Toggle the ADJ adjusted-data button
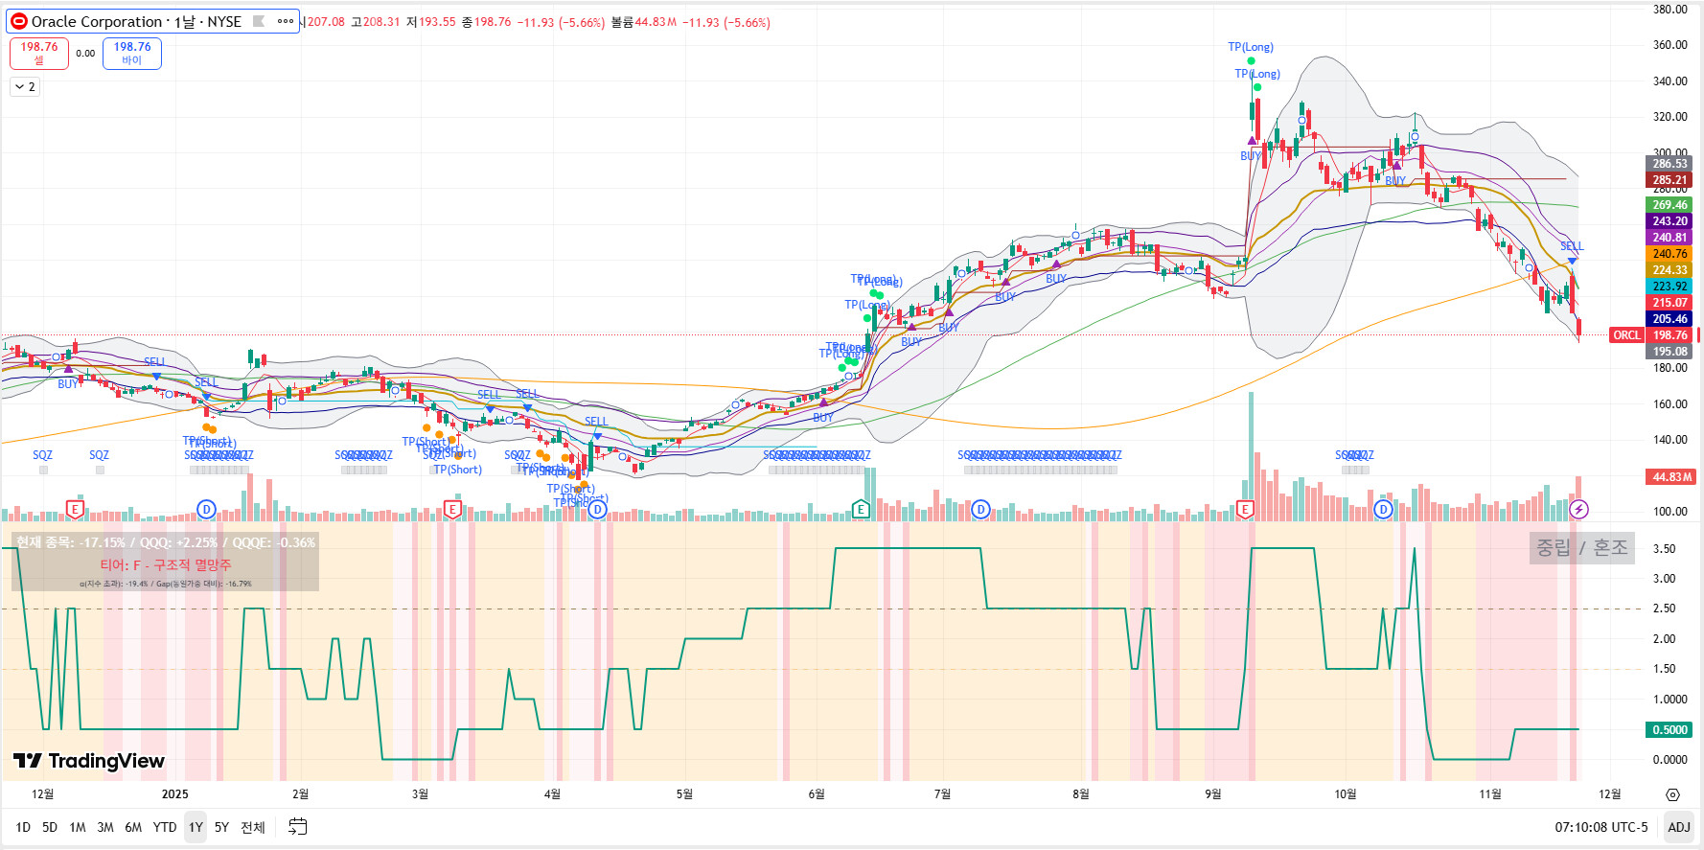The height and width of the screenshot is (850, 1704). click(x=1678, y=827)
